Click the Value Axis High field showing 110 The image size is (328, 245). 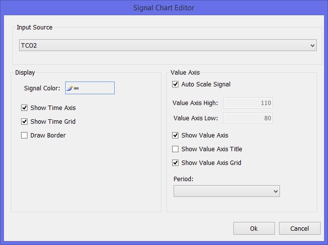pos(248,103)
